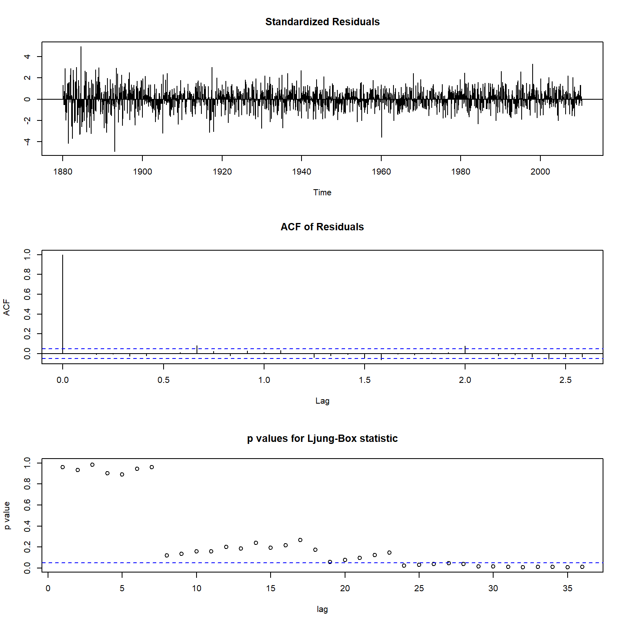Click the p-value point at lag 23
The width and height of the screenshot is (625, 625).
pos(389,553)
